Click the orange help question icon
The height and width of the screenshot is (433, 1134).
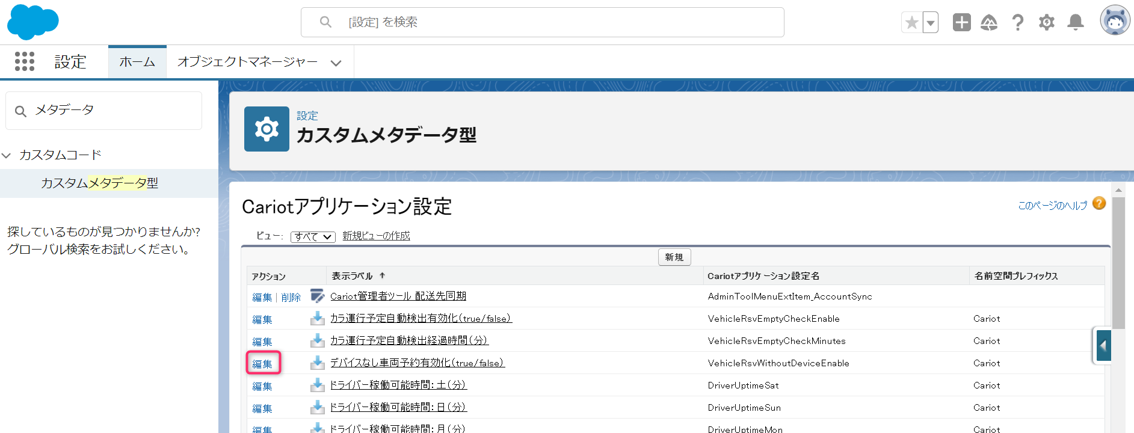coord(1099,203)
